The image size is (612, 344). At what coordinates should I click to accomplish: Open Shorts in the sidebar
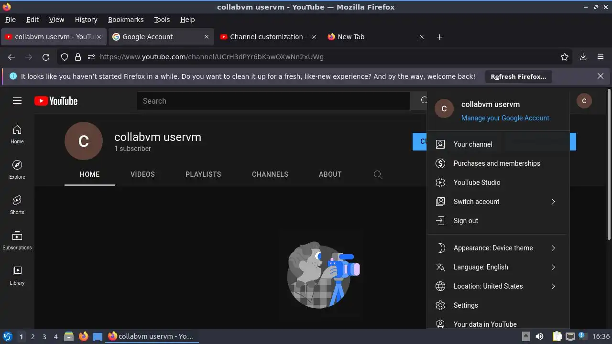point(17,205)
